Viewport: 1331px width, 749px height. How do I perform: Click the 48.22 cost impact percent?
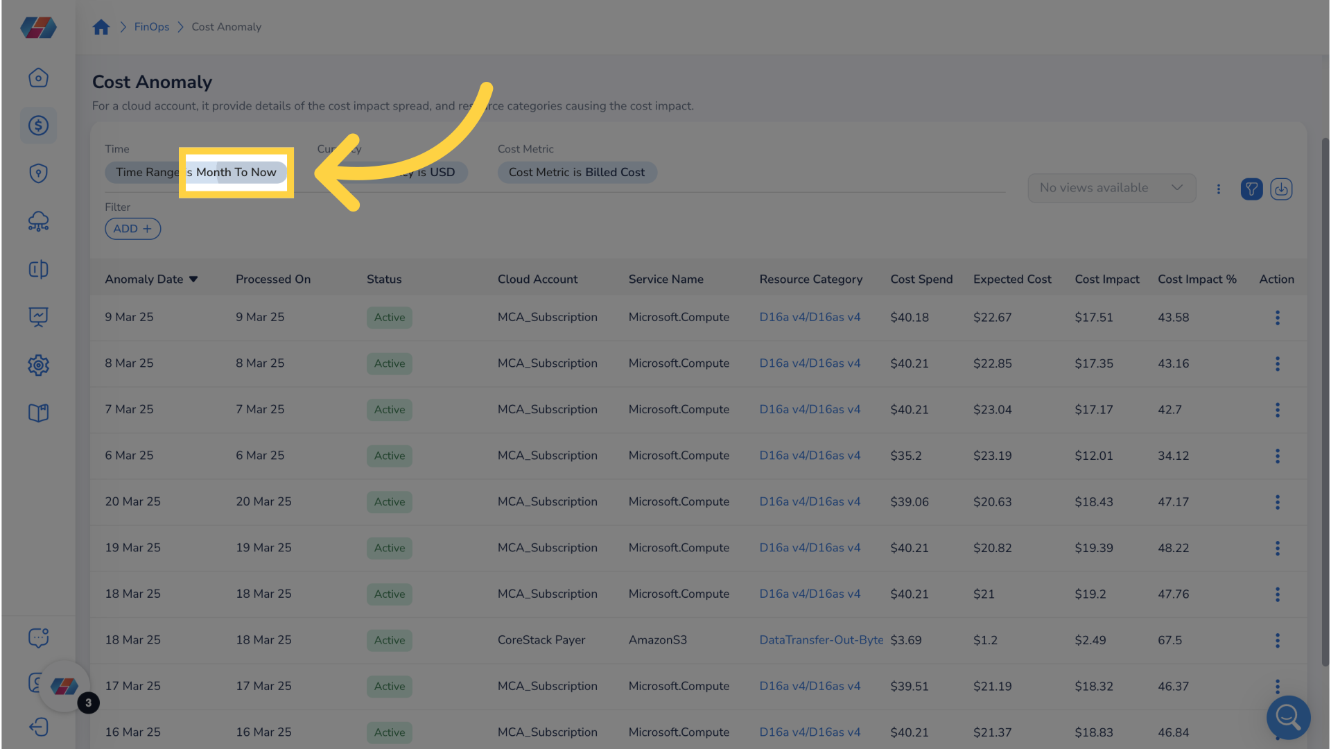1173,548
